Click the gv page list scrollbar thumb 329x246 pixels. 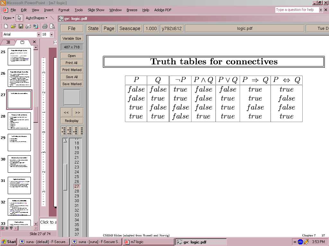tap(65, 177)
